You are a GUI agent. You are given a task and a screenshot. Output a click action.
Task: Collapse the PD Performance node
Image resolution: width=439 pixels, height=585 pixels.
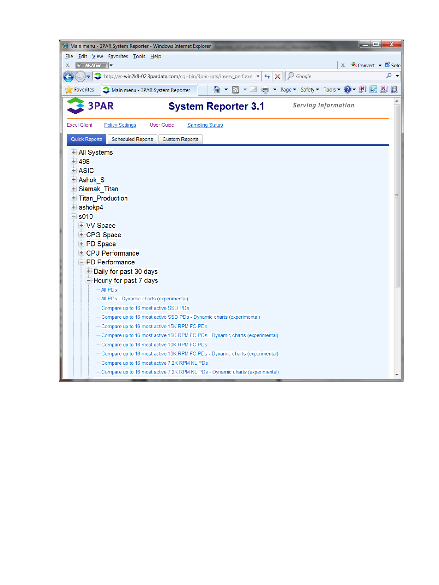81,262
